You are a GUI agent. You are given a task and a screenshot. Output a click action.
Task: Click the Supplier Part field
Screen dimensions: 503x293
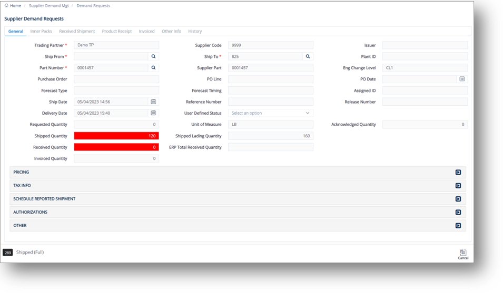(x=270, y=67)
